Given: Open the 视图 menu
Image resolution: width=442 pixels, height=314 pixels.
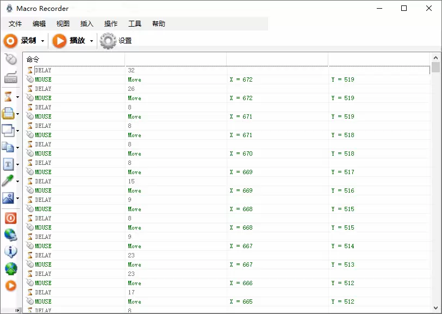Looking at the screenshot, I should tap(63, 24).
